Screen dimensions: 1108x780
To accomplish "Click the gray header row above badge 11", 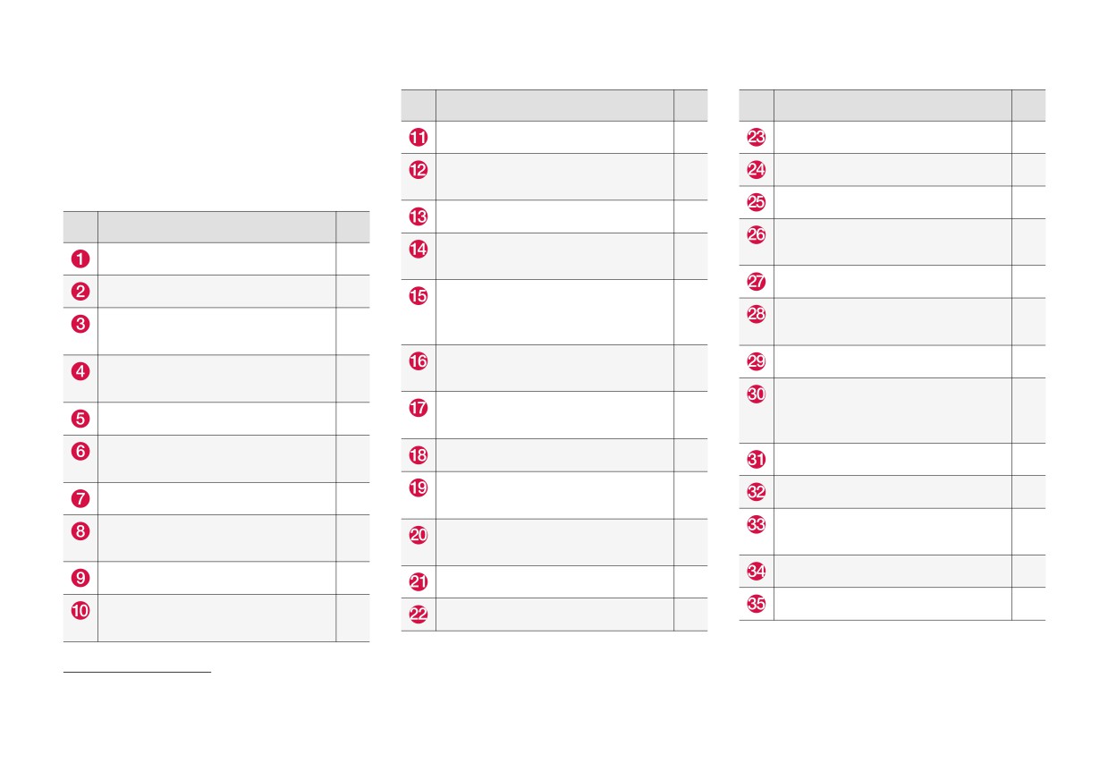I will click(x=554, y=105).
